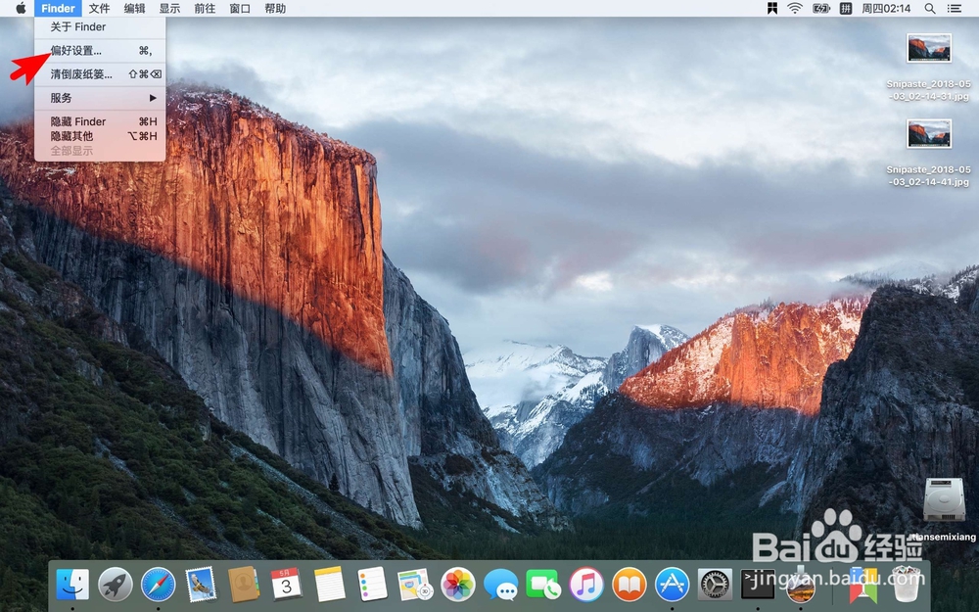Select 偏好设置... in Finder menu
Screen dimensions: 979x612
(x=100, y=51)
